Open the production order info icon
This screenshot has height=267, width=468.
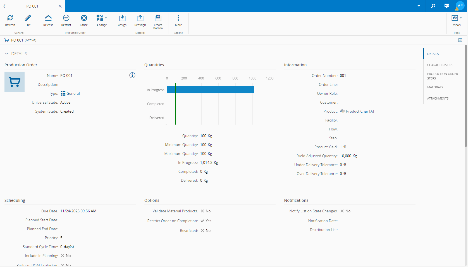coord(132,76)
